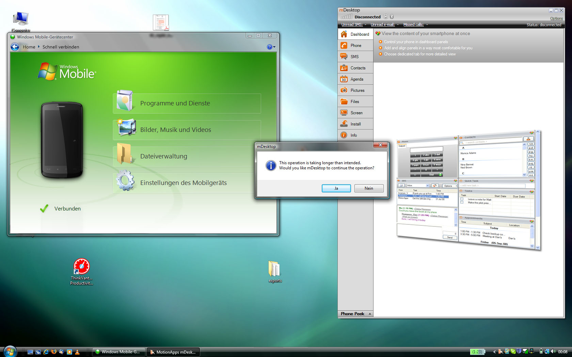Image resolution: width=572 pixels, height=357 pixels.
Task: Click the green checkmark tray icon
Action: (x=513, y=352)
